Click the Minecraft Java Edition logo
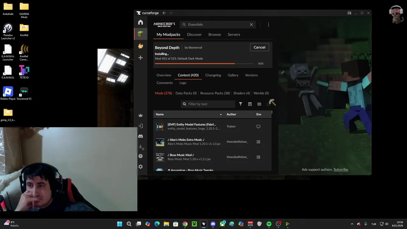Screen dimensions: 407x229 164,24
